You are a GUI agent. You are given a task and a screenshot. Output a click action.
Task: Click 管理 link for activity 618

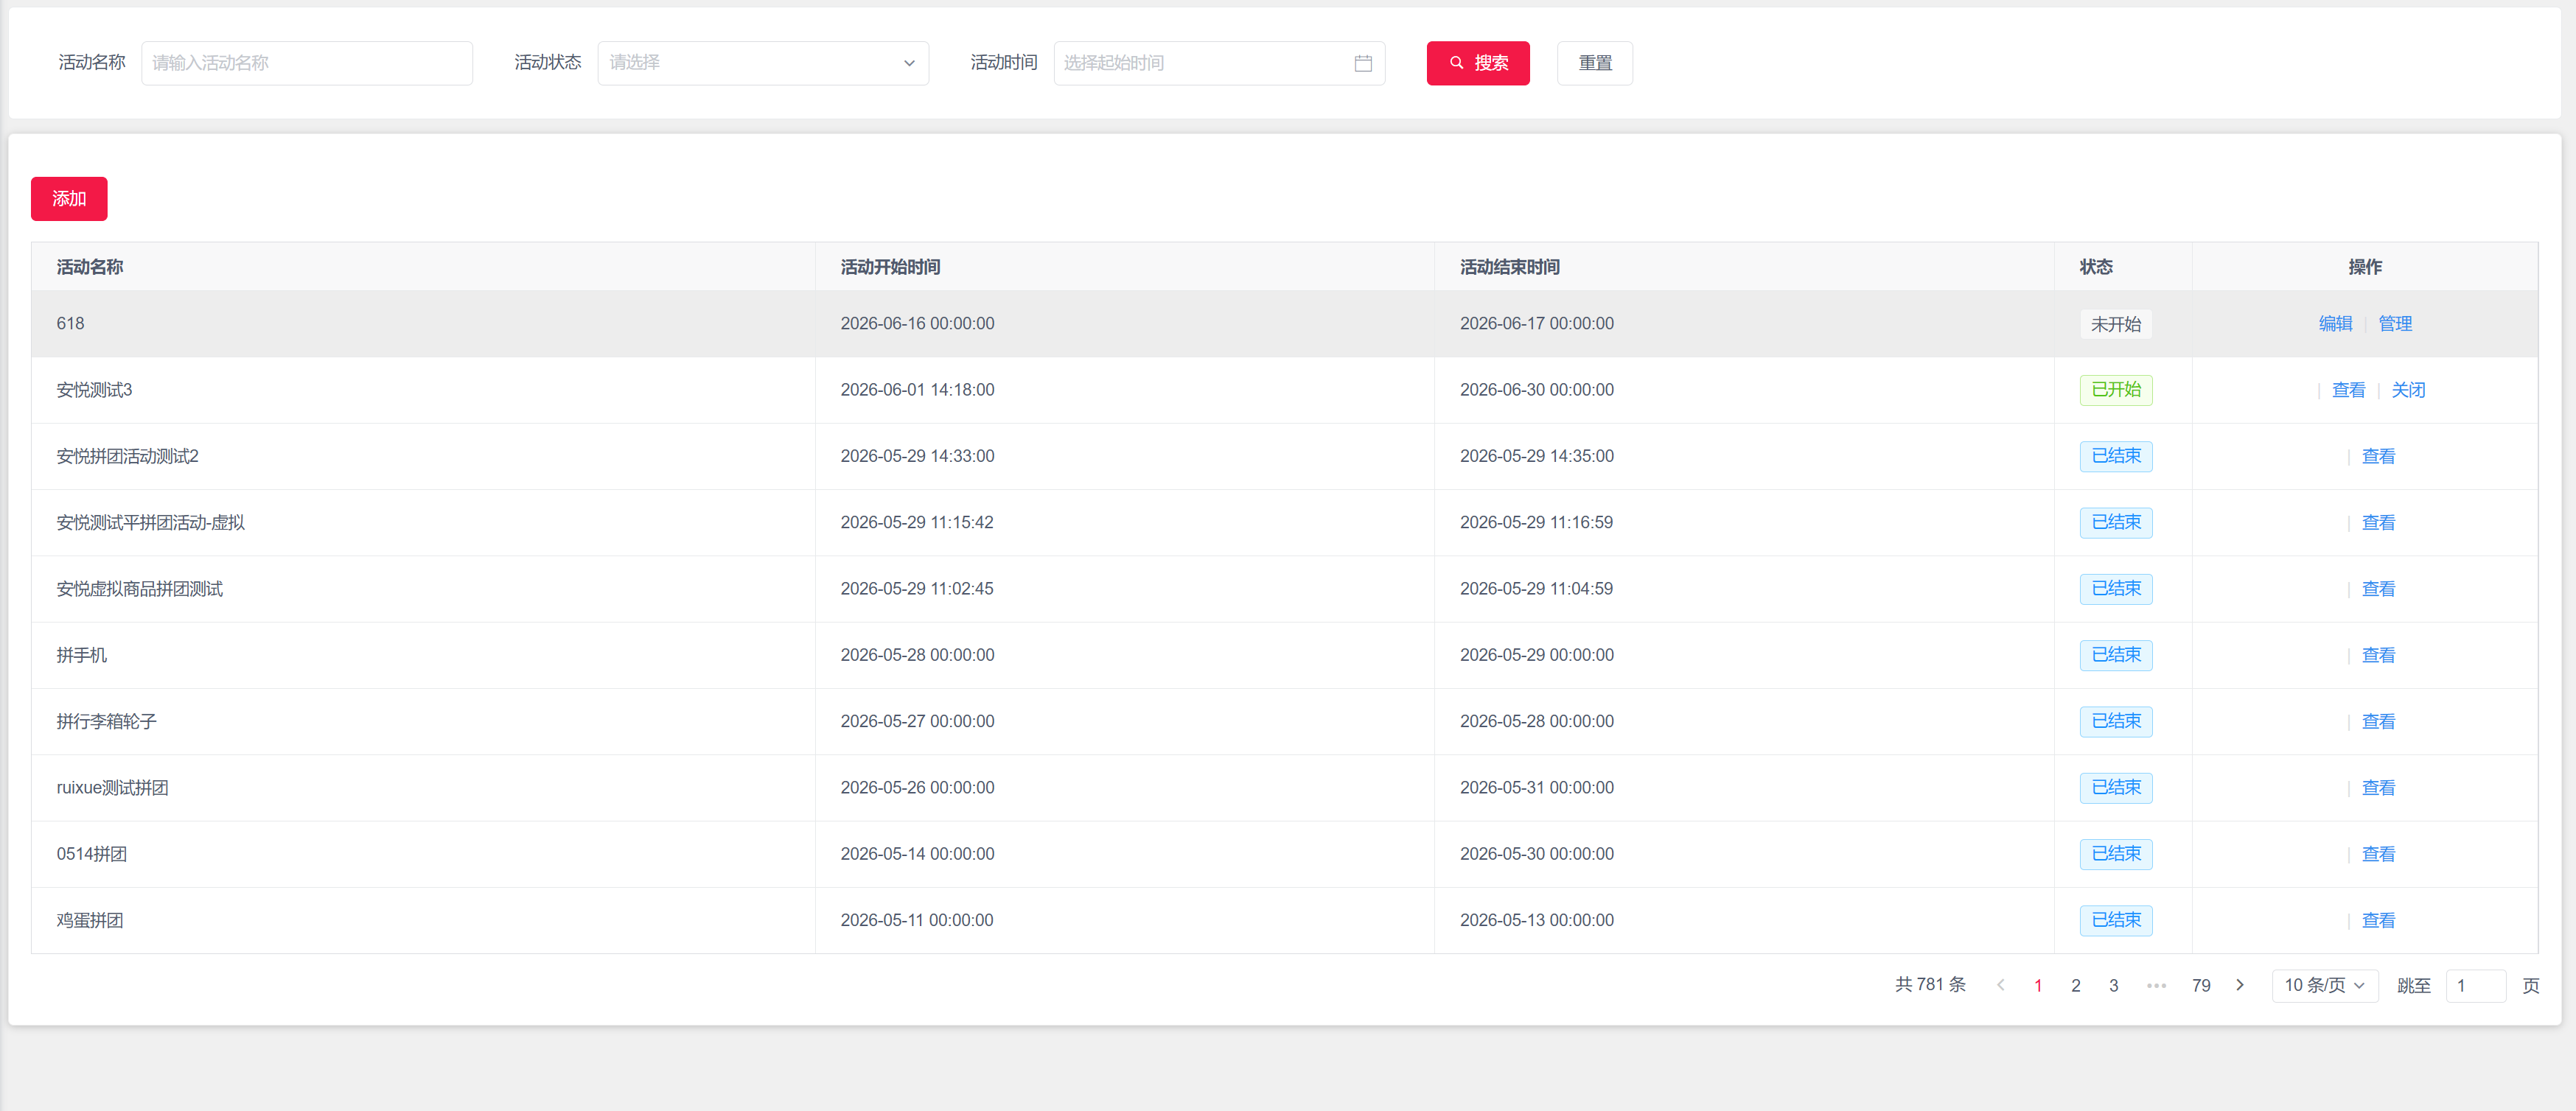tap(2395, 323)
